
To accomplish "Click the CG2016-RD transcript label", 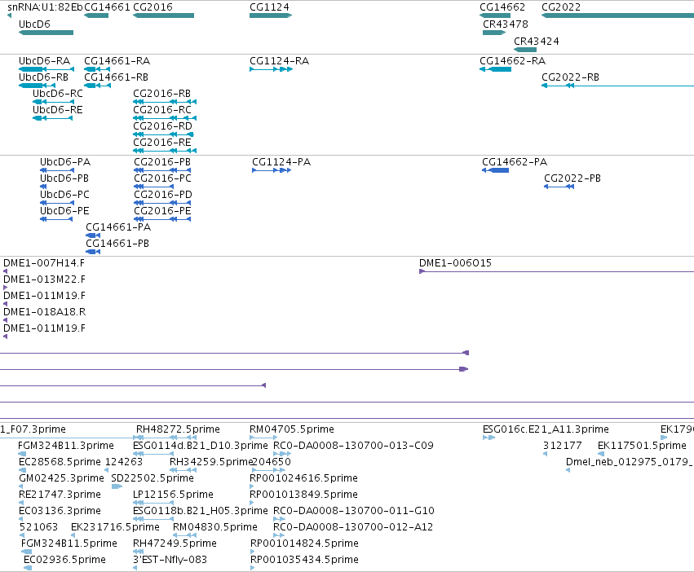I will coord(162,126).
